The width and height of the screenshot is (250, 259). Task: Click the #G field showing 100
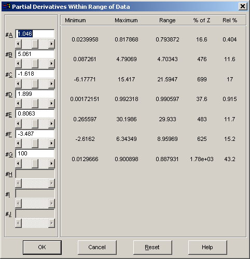(35, 153)
